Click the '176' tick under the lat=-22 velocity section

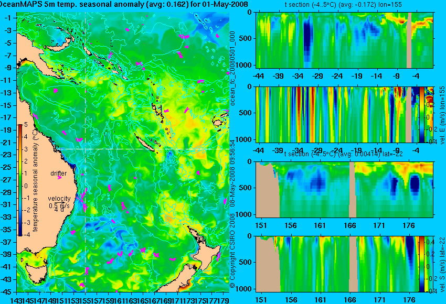pyautogui.click(x=409, y=300)
